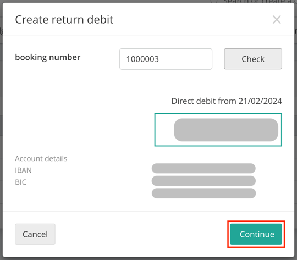Click the Cancel button
The height and width of the screenshot is (260, 297).
click(x=35, y=234)
